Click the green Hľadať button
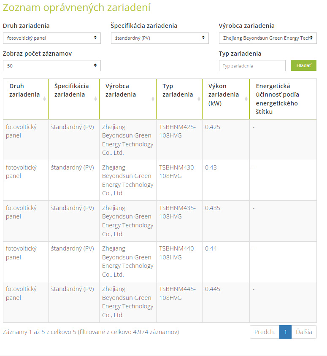 tap(303, 65)
